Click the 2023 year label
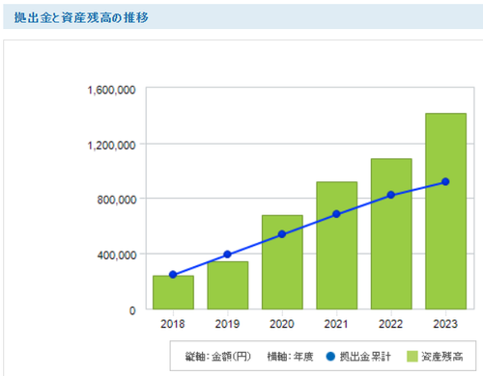The width and height of the screenshot is (483, 376). coord(445,324)
